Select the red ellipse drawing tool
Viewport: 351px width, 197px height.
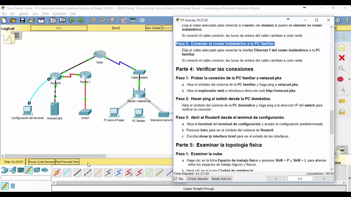click(x=340, y=79)
